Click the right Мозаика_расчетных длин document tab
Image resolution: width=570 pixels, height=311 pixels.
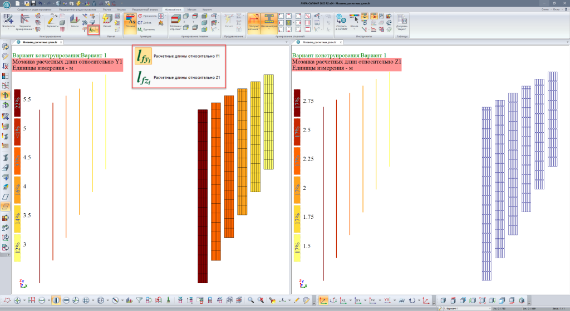coord(320,42)
